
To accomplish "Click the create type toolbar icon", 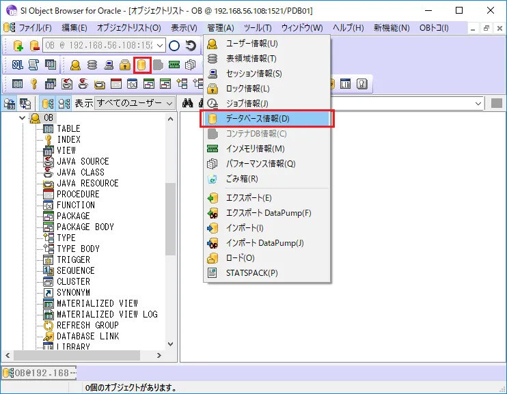I will [182, 84].
